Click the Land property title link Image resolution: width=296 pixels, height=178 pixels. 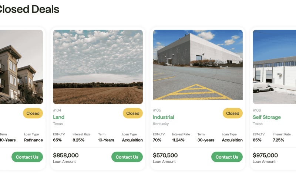(58, 117)
